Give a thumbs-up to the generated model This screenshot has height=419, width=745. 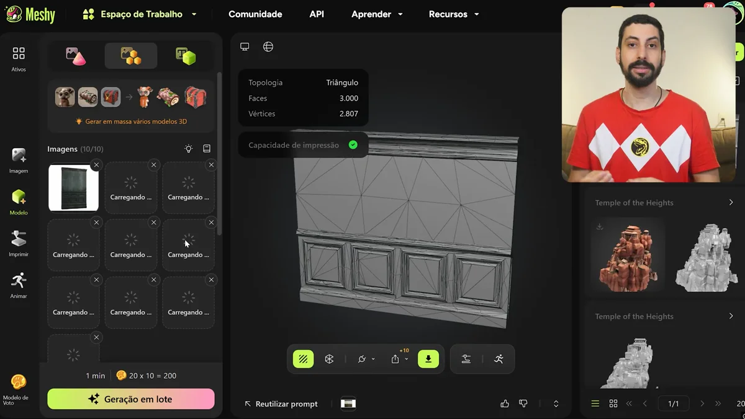(505, 403)
